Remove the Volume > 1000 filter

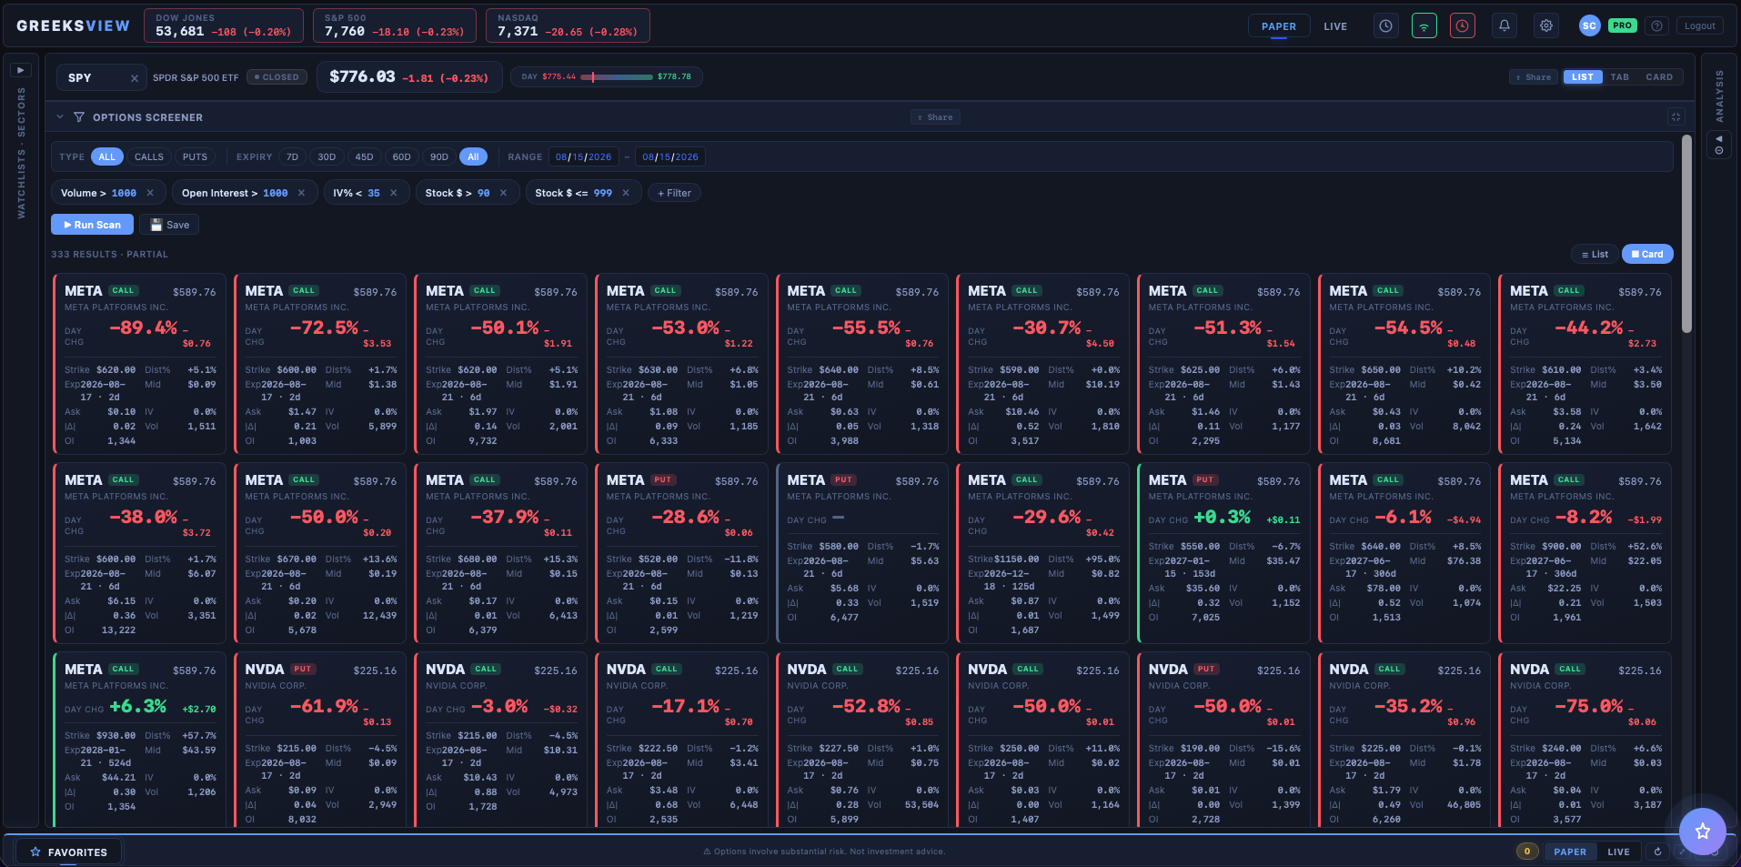pos(151,193)
